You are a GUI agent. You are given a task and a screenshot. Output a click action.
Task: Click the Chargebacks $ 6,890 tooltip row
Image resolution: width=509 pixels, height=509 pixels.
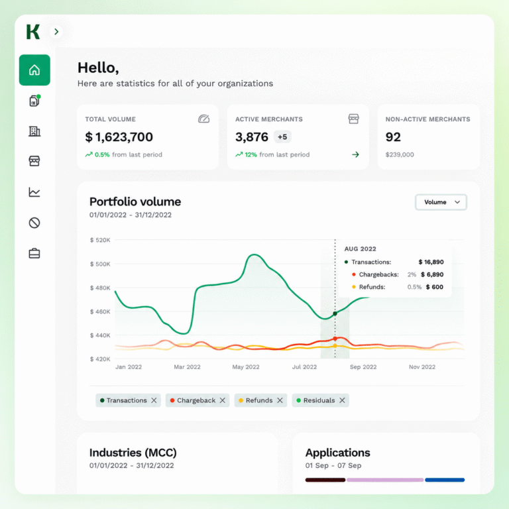tap(398, 274)
